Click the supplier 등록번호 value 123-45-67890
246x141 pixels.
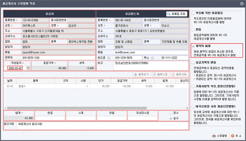pos(35,20)
